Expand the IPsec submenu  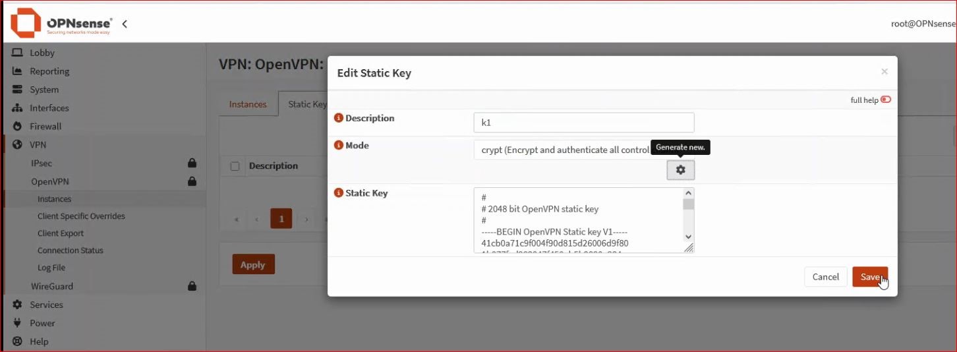42,162
